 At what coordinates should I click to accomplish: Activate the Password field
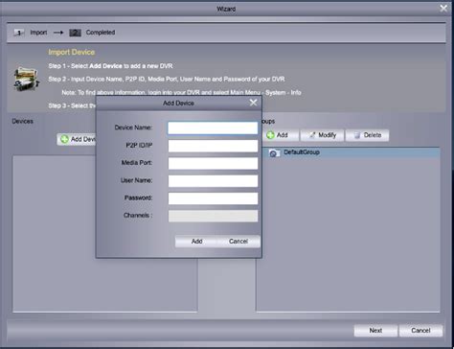[x=213, y=198]
